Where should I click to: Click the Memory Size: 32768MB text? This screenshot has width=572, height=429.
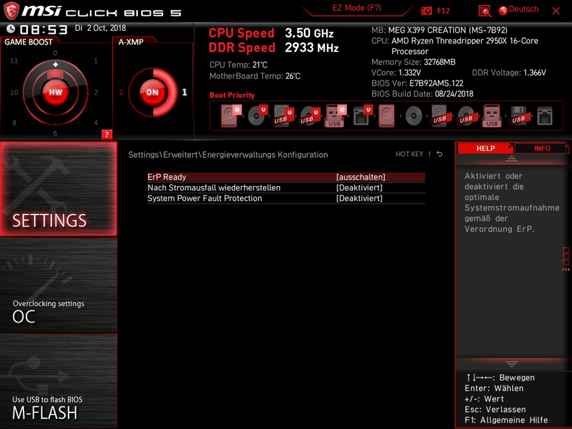click(414, 62)
